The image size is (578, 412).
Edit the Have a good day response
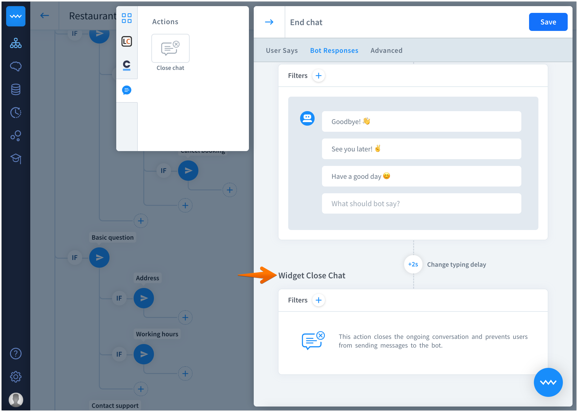[x=422, y=176]
